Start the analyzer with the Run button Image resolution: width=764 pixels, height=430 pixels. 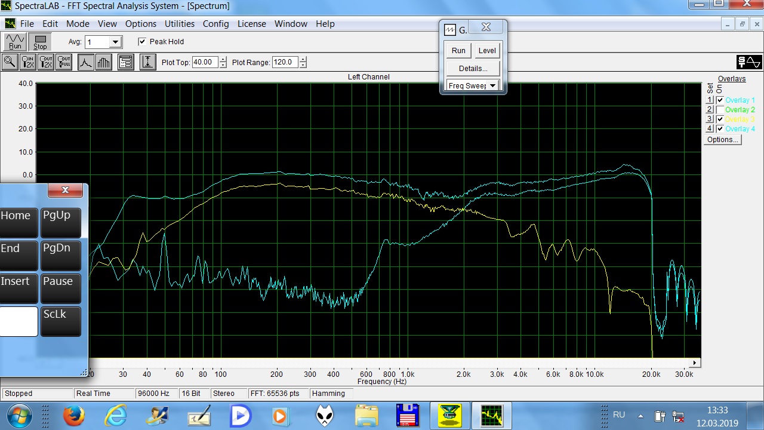coord(15,42)
